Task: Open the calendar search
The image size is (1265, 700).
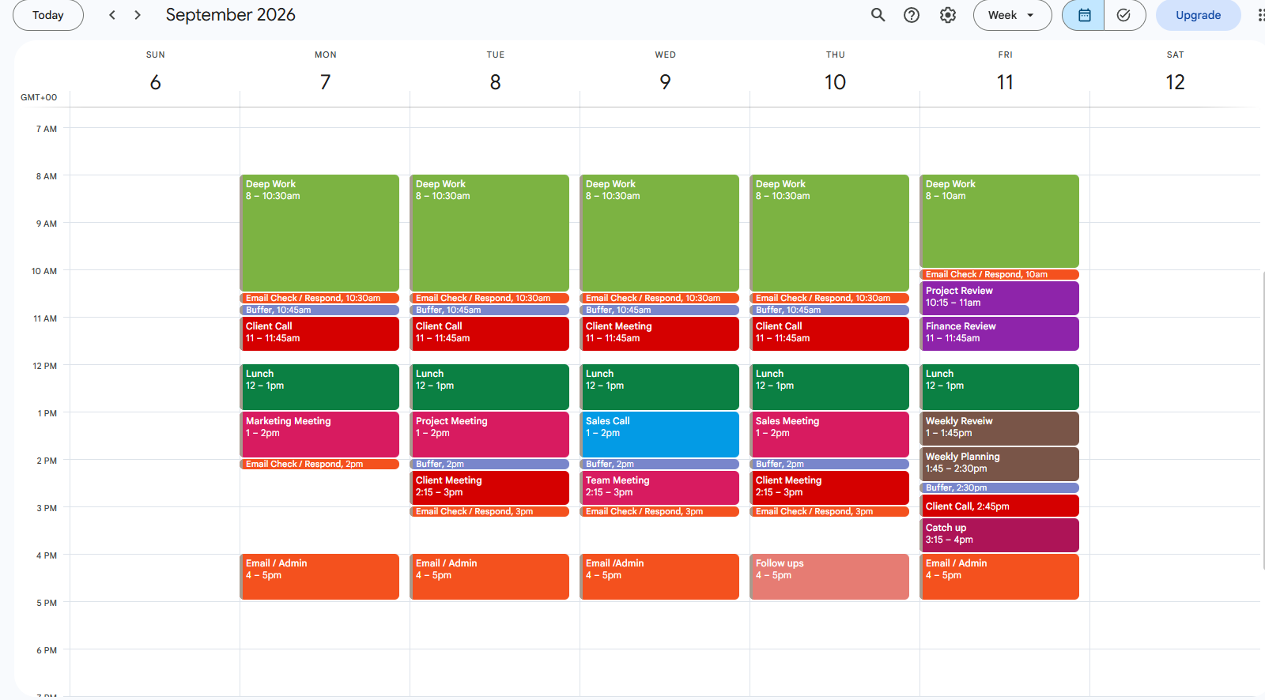Action: pos(878,15)
